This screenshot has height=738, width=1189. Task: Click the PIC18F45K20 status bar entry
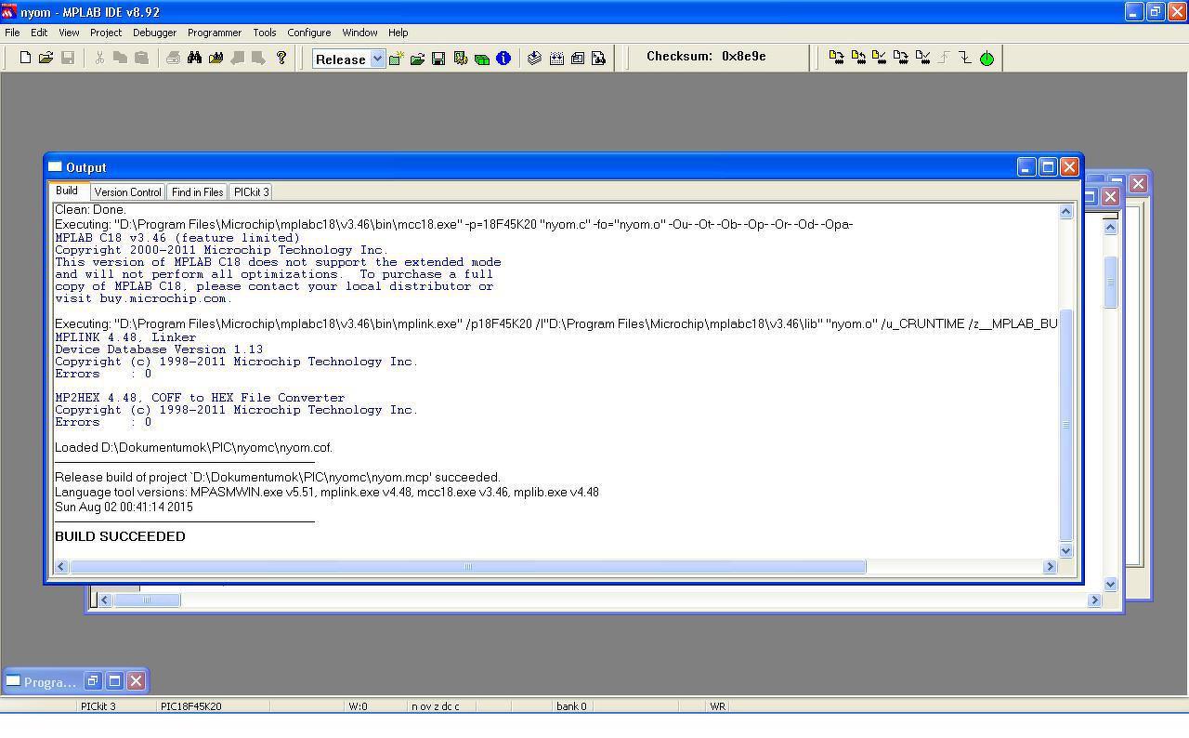pos(191,706)
